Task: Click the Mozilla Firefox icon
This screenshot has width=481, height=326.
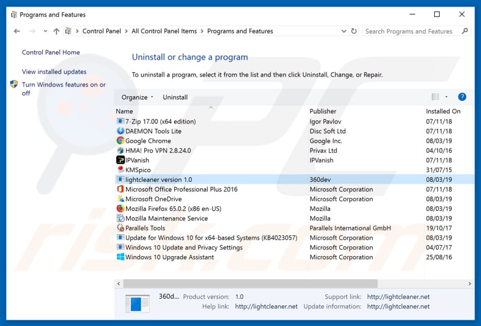Action: (x=121, y=209)
